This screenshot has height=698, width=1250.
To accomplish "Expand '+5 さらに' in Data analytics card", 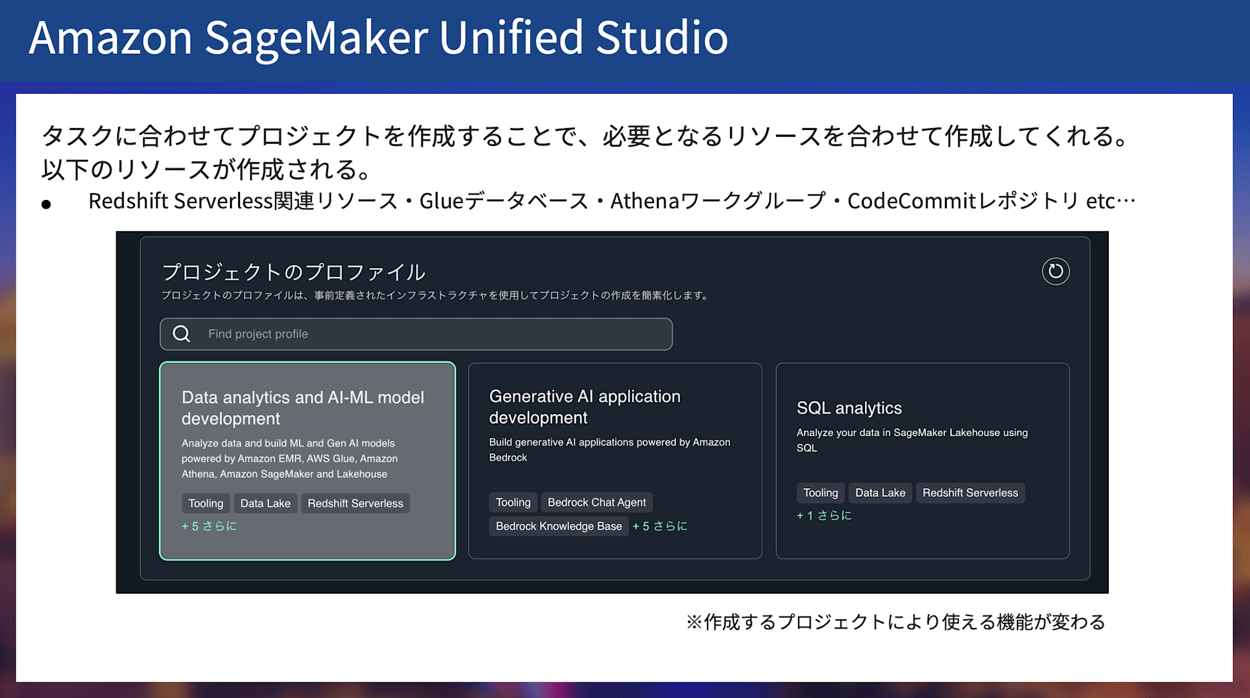I will [209, 526].
